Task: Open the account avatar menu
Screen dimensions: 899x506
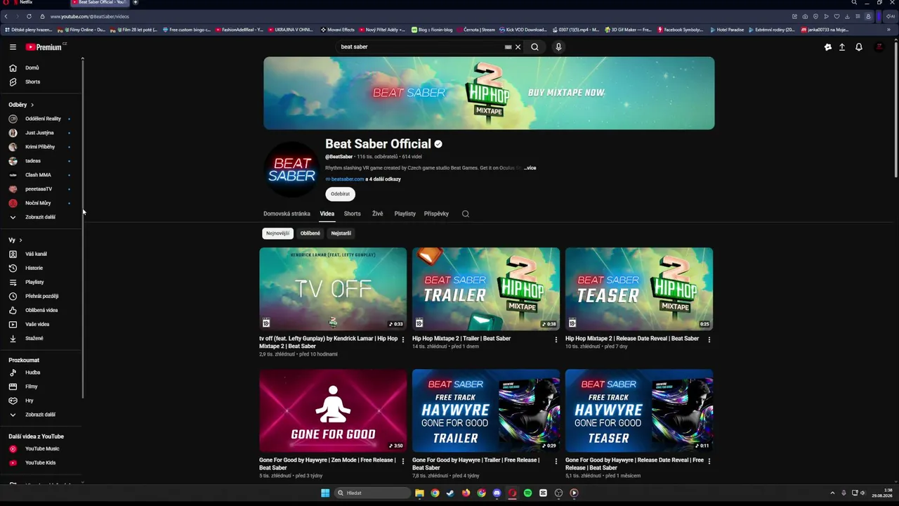Action: pos(879,47)
